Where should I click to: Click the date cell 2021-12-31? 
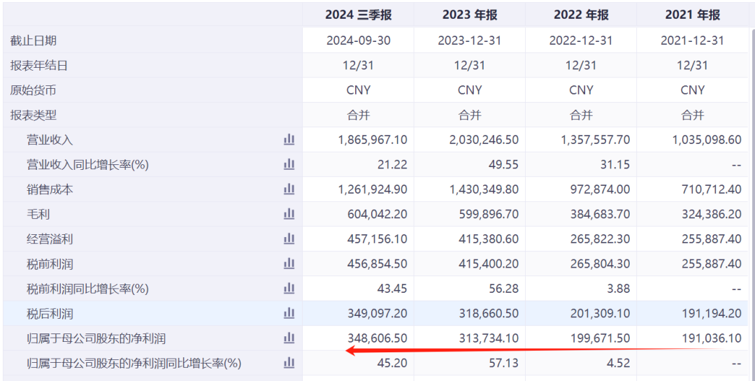click(692, 41)
